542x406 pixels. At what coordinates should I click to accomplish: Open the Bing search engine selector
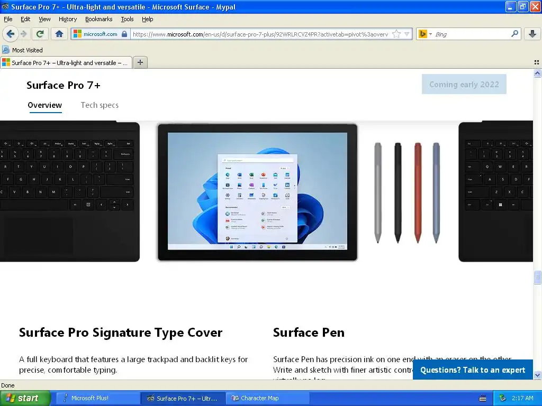425,34
